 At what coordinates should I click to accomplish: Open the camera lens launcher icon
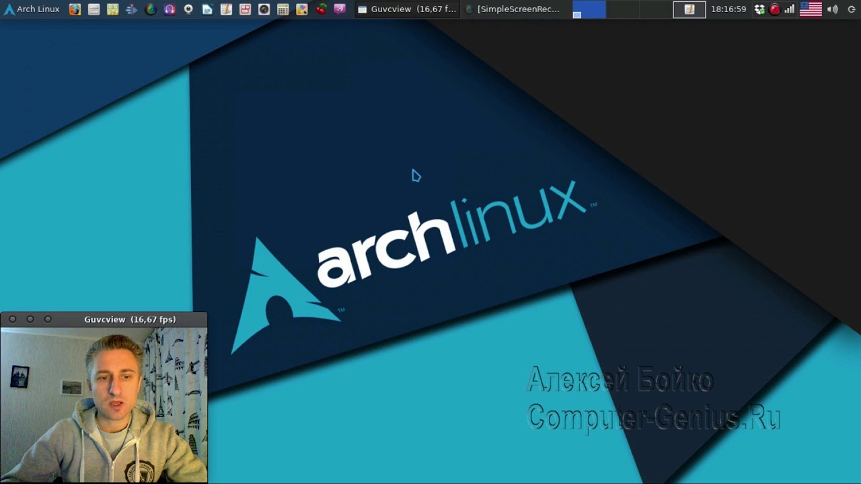click(264, 9)
